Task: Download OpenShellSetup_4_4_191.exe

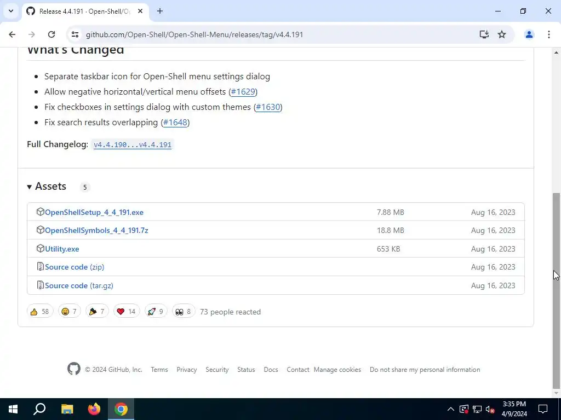Action: click(94, 213)
